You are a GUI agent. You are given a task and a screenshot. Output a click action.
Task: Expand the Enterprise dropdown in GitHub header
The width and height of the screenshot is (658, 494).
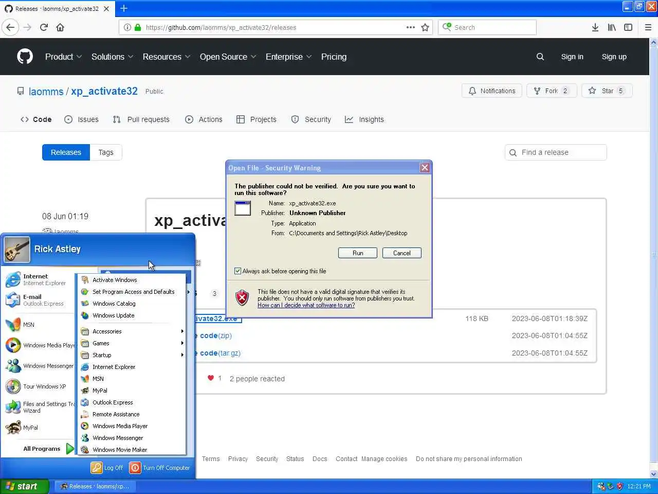288,57
